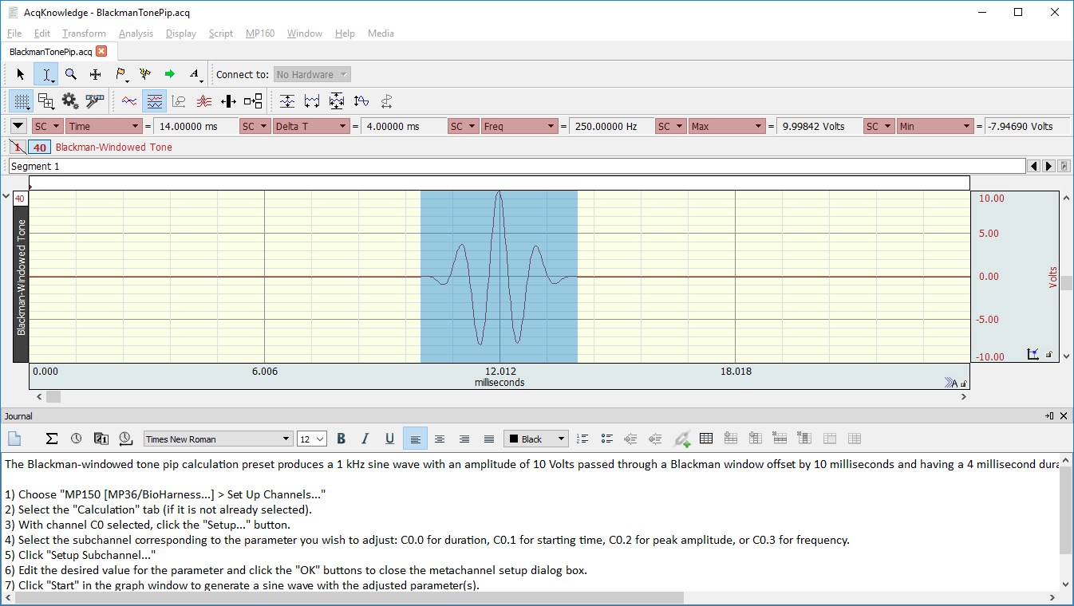Click the vertical autoscale icon

tap(287, 101)
